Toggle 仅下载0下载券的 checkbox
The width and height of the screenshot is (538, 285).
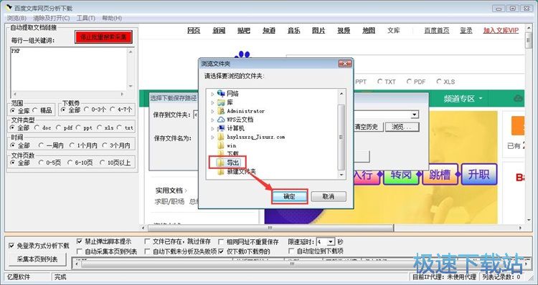tap(221, 251)
